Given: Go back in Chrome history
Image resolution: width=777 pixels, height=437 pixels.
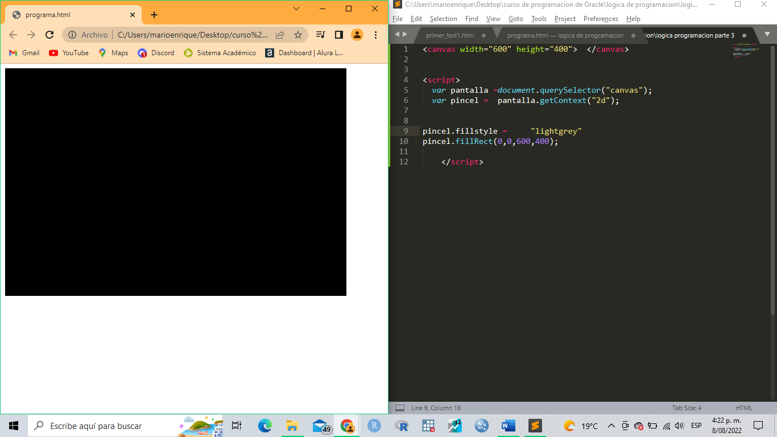Looking at the screenshot, I should point(13,35).
